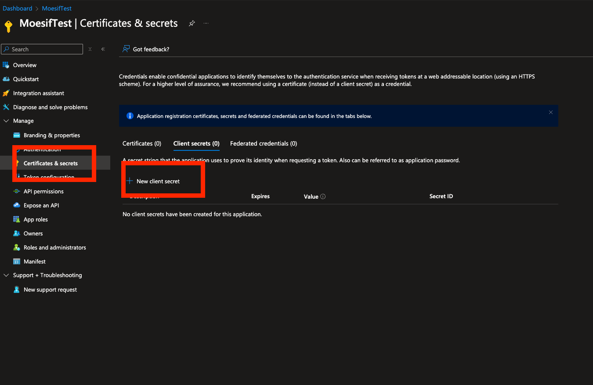Collapse the Manage section
Screen dimensions: 593x385
click(x=6, y=121)
